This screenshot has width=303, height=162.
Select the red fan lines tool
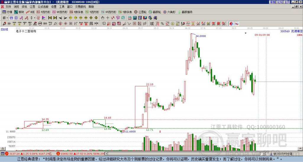[109, 24]
